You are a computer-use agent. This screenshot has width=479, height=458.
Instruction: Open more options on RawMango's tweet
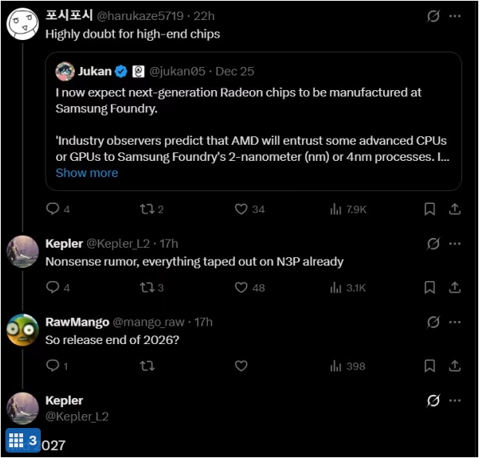pos(455,322)
